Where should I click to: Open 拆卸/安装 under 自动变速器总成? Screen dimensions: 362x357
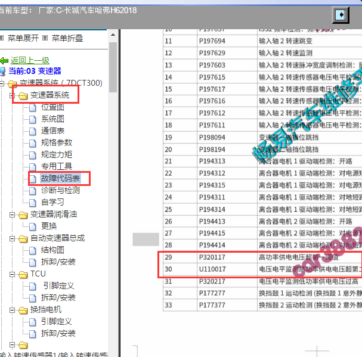[58, 262]
